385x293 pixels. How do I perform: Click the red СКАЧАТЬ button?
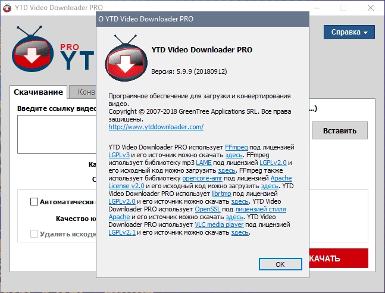(339, 258)
